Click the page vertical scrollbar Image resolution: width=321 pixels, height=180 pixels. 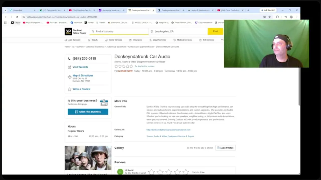(299, 87)
